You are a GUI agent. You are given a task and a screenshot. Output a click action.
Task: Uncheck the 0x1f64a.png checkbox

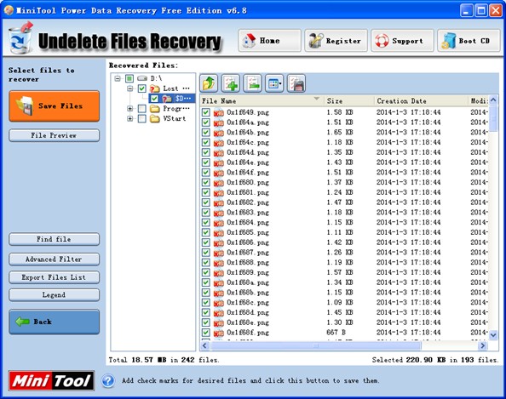[206, 123]
